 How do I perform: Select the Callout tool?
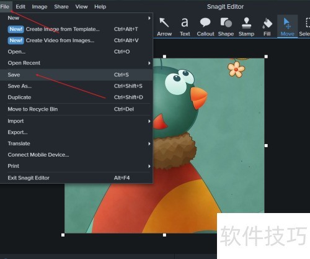tap(205, 27)
